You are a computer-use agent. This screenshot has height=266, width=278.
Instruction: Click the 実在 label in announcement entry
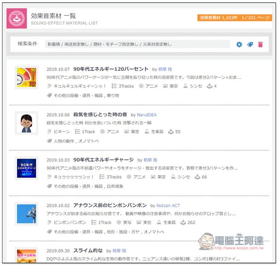point(147,222)
